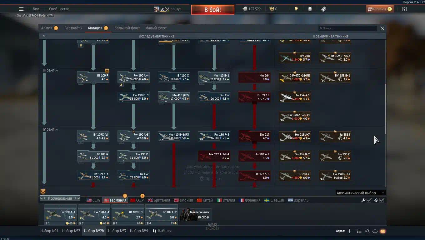Click the В бой! battle button

tap(212, 10)
